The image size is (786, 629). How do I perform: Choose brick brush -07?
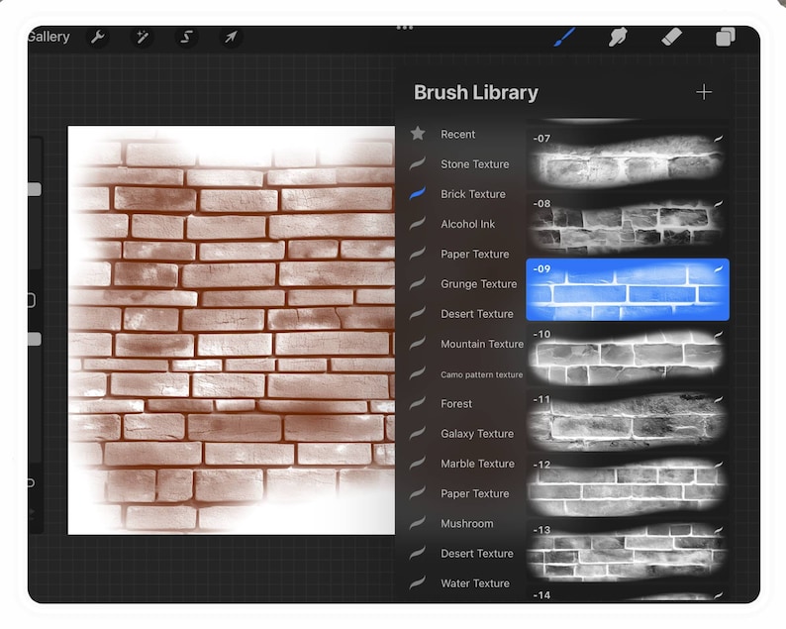tap(628, 159)
